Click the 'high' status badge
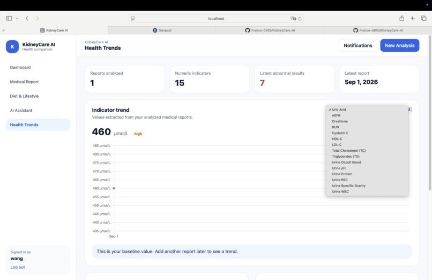The width and height of the screenshot is (432, 280). 138,134
